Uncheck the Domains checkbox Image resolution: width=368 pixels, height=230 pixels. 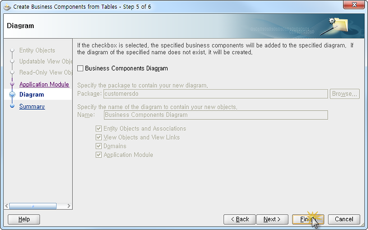pos(99,146)
